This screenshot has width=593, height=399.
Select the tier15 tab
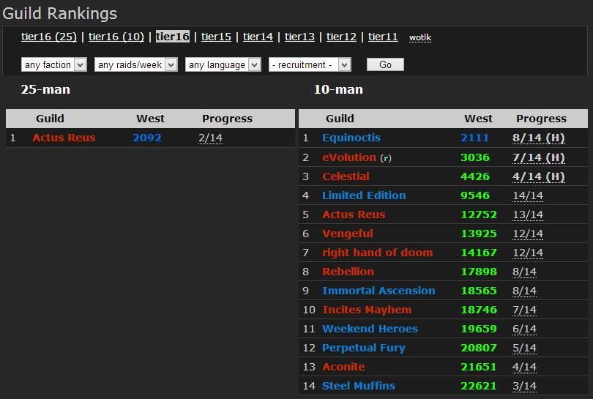[216, 37]
